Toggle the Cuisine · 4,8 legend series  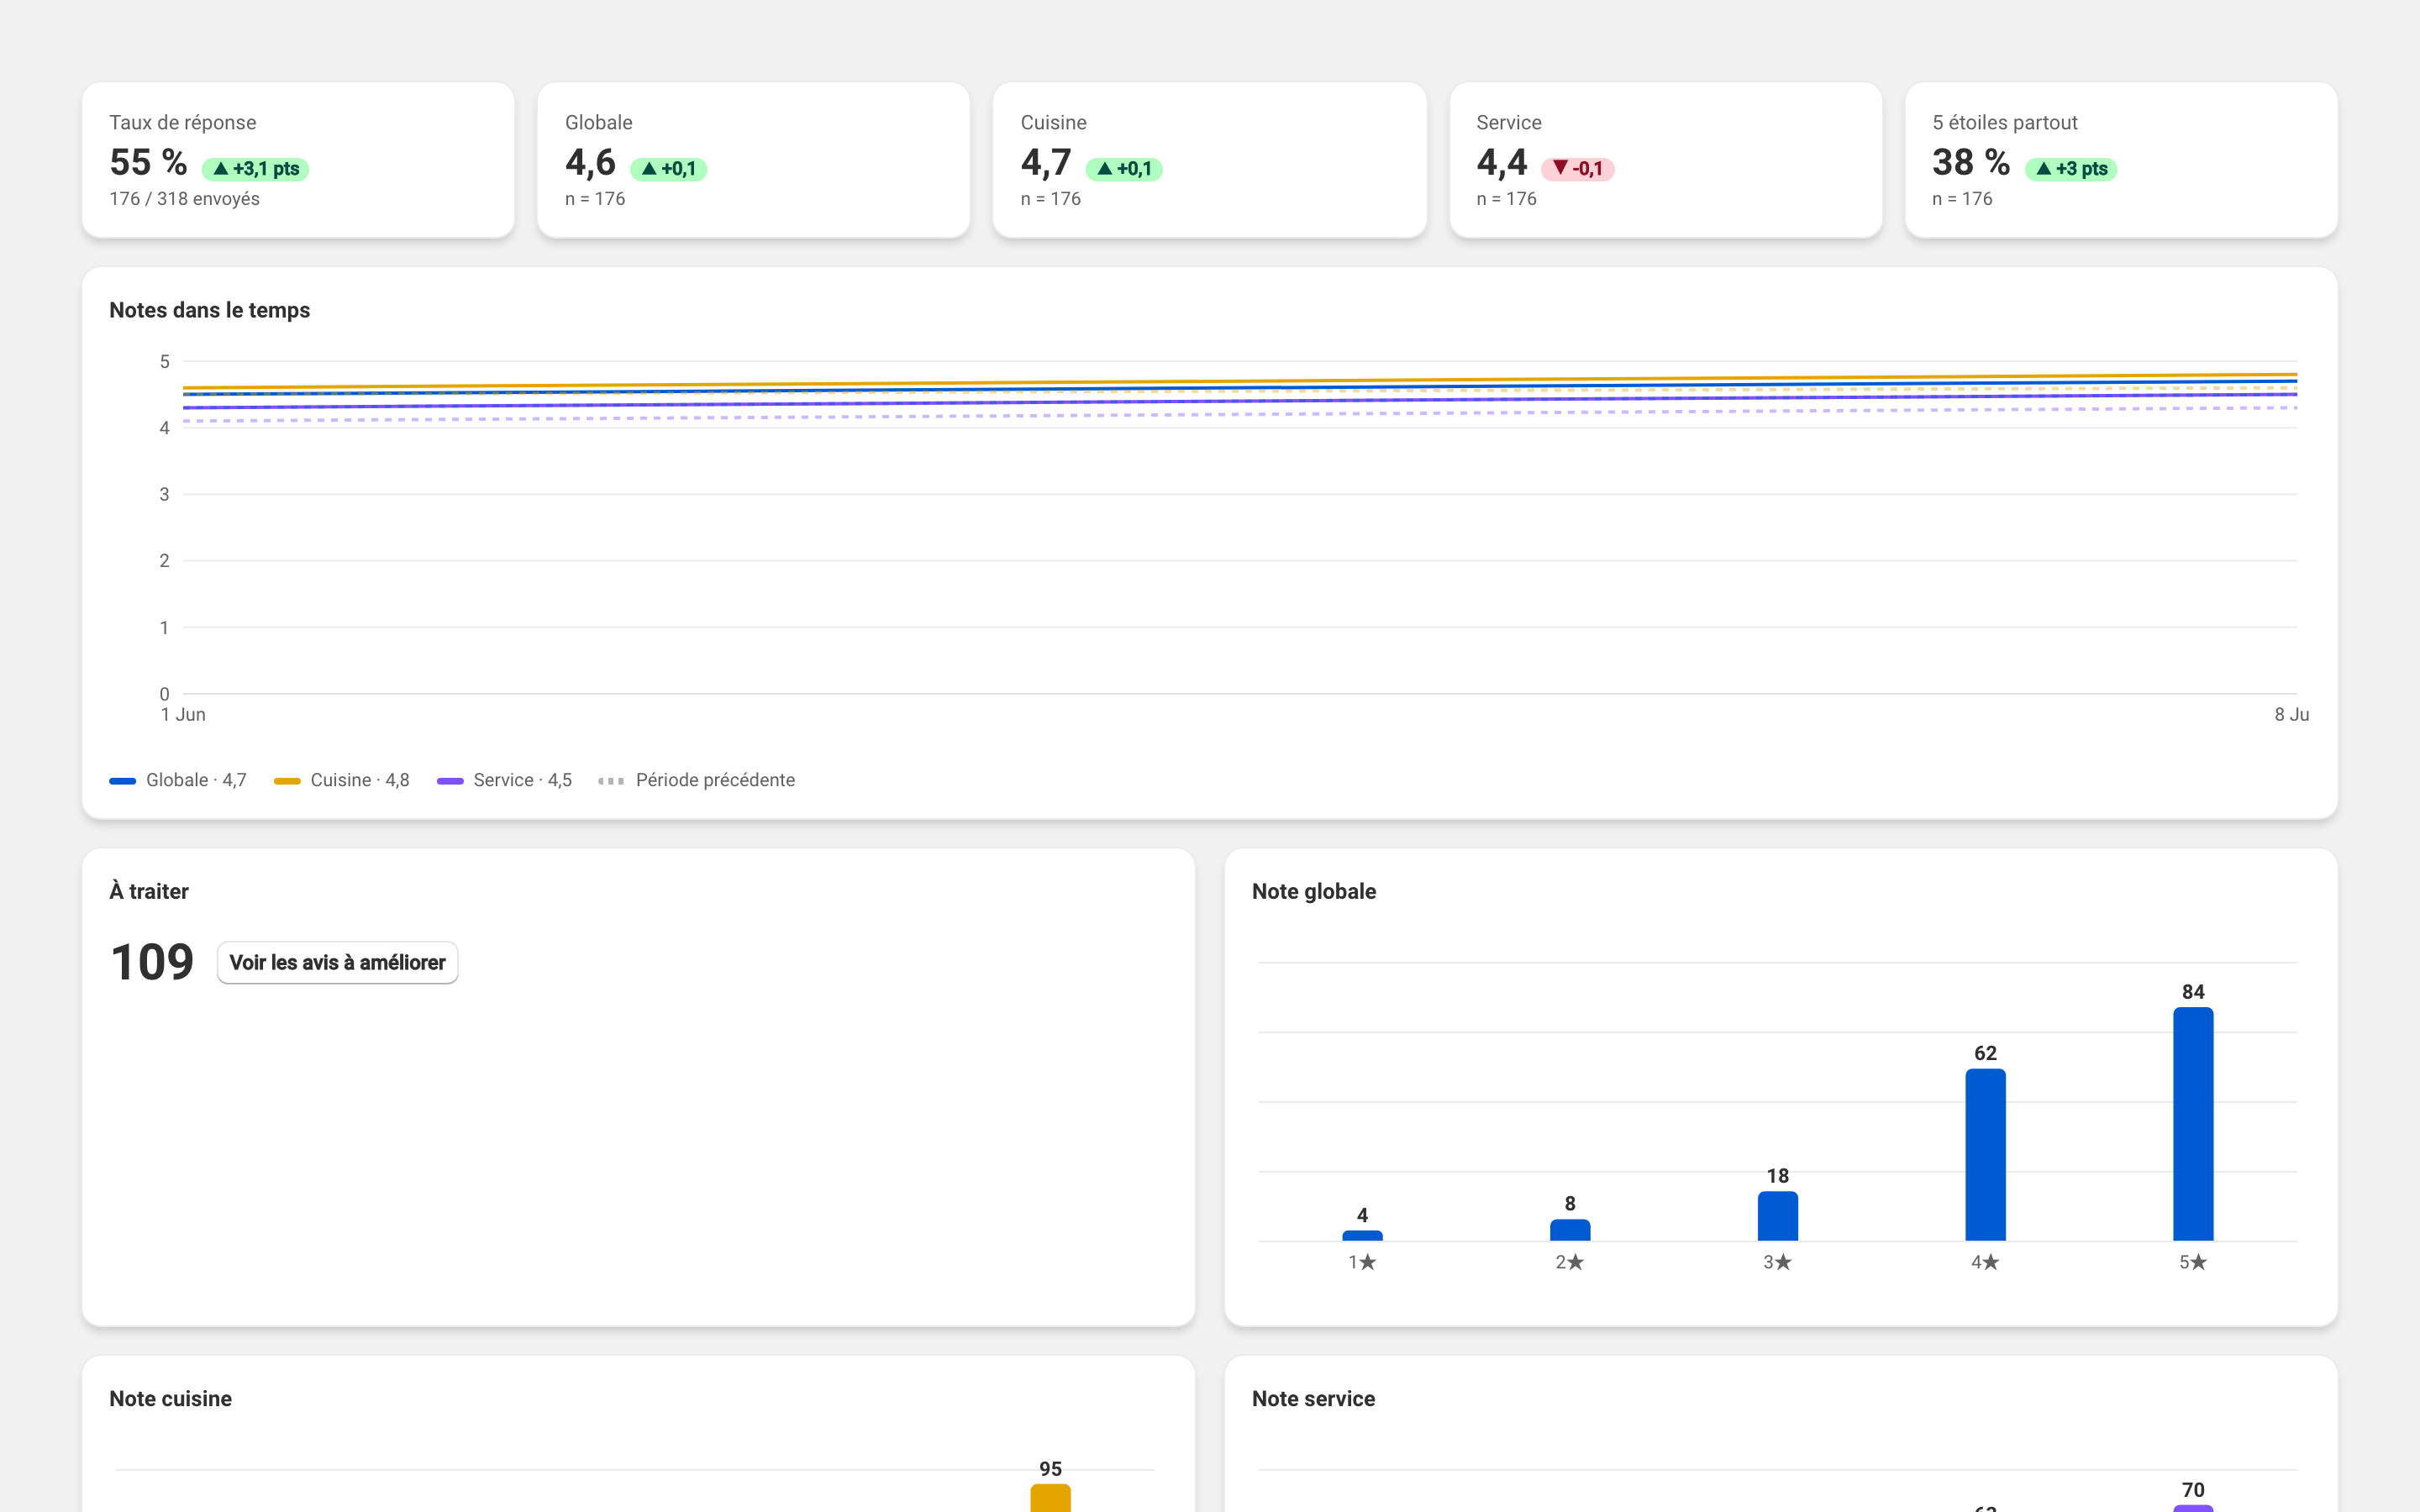(x=342, y=780)
